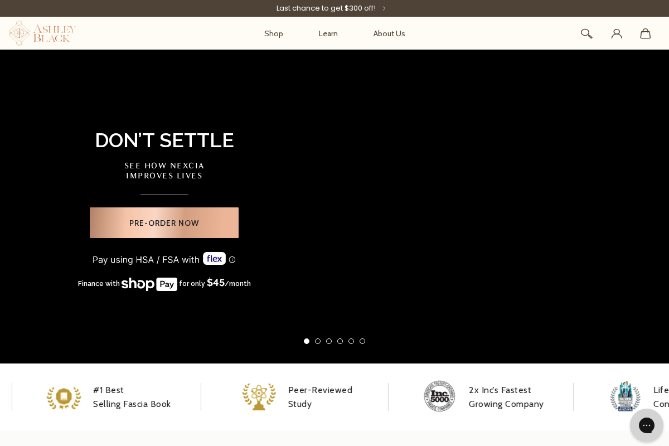The image size is (669, 446).
Task: Open the shopping cart icon
Action: [x=645, y=33]
